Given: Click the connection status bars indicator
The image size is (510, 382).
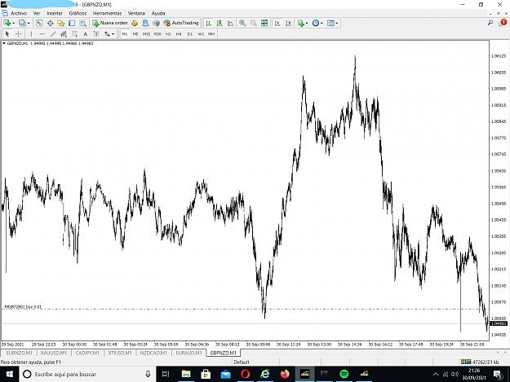Looking at the screenshot, I should coord(466,362).
